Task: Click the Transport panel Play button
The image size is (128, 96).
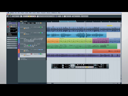Action: (90, 67)
